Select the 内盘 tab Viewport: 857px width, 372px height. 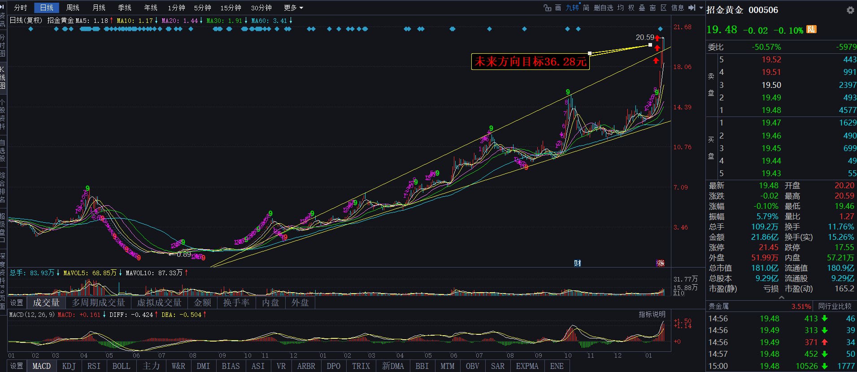[270, 303]
